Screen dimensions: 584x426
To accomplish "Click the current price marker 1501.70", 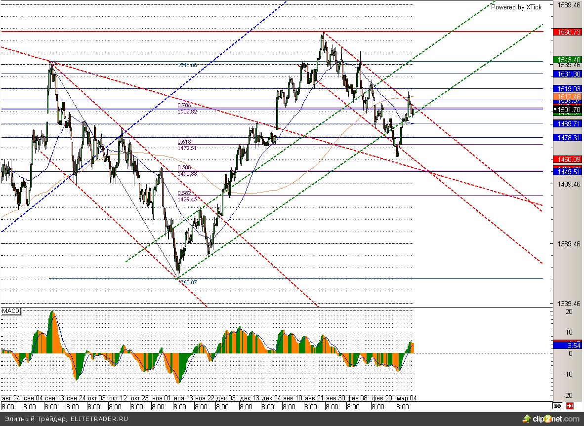I will pyautogui.click(x=568, y=109).
